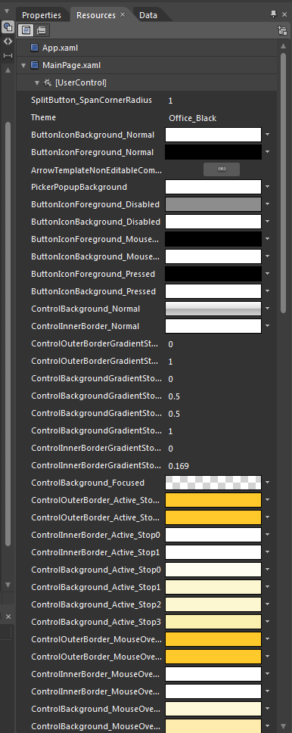292x733 pixels.
Task: Switch to grid view mode icon
Action: click(x=41, y=30)
